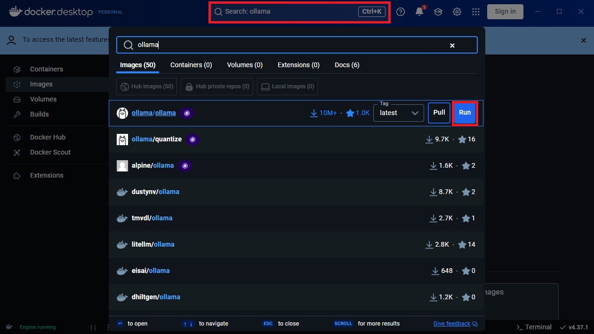Viewport: 594px width, 334px height.
Task: Click the ollama search input field
Action: (x=297, y=45)
